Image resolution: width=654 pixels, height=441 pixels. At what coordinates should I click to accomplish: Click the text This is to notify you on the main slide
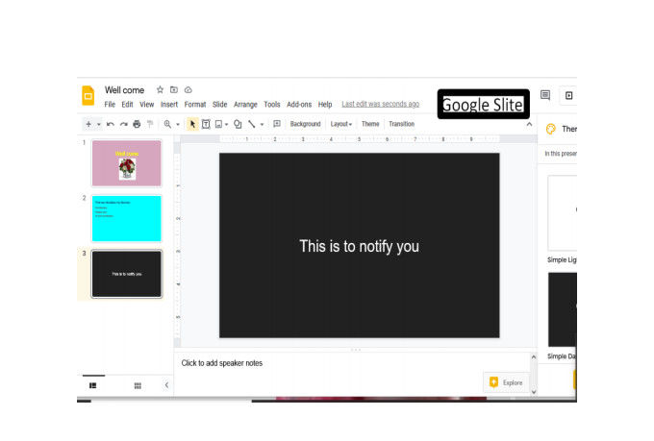359,246
